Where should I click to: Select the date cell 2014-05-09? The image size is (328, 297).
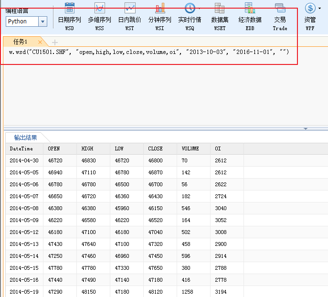click(x=24, y=220)
